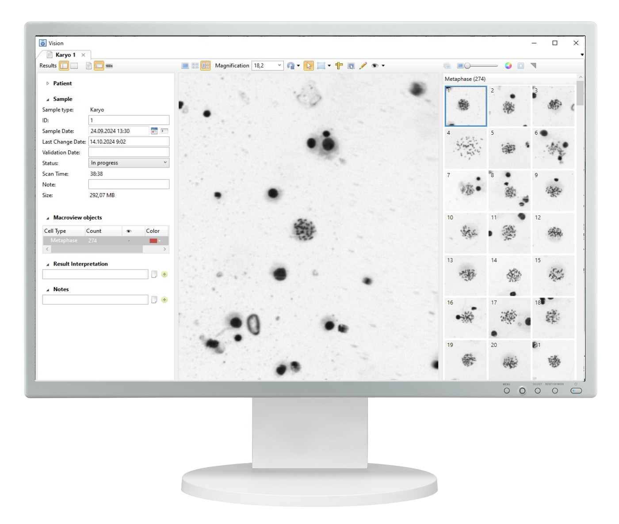
Task: Open the Magnification dropdown
Action: point(279,65)
